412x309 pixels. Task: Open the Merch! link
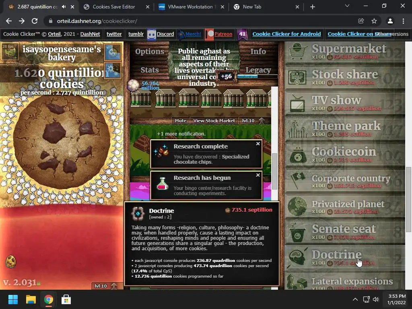(x=193, y=34)
